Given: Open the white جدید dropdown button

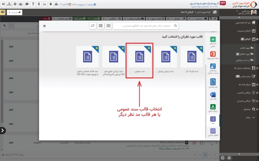Looking at the screenshot, I should coord(15,12).
